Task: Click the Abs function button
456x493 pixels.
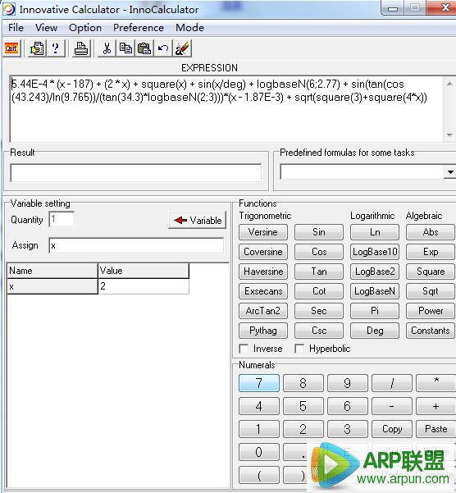Action: click(x=431, y=232)
